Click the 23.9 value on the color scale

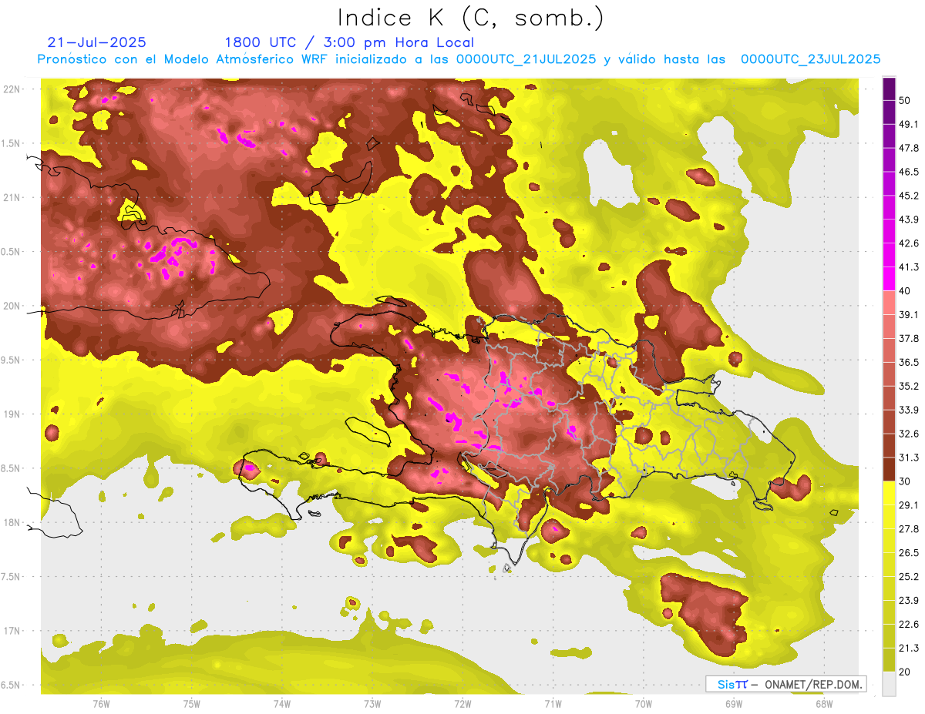pos(910,601)
